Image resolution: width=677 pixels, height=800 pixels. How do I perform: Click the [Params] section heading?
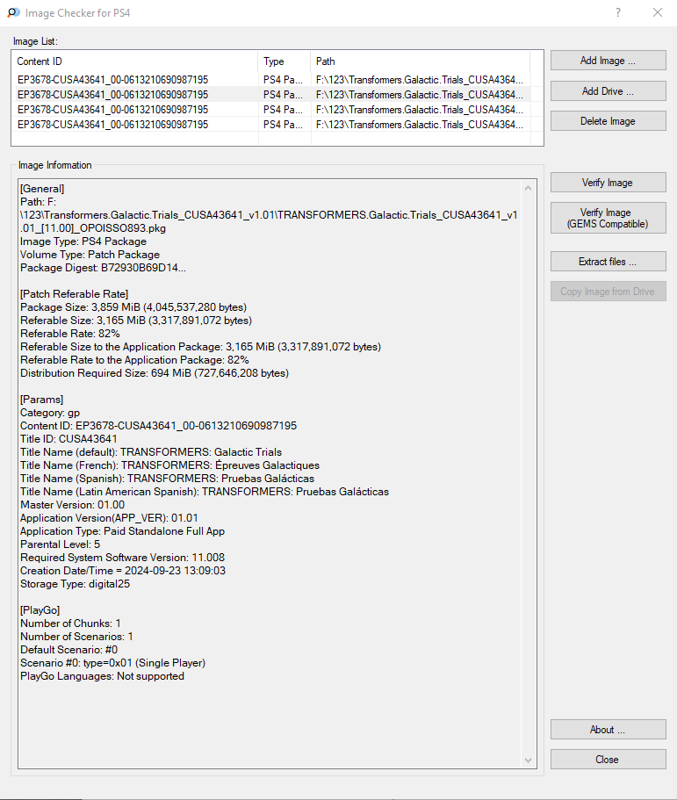[x=42, y=400]
